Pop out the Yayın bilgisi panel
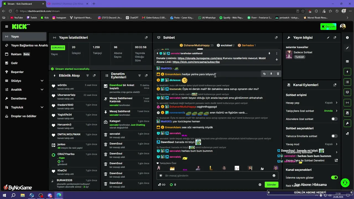Viewport: 354px width, 199px height. tap(335, 38)
